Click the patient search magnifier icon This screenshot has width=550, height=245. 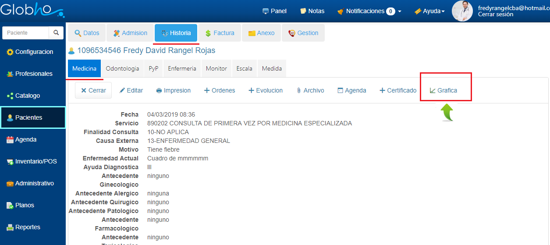coord(56,33)
